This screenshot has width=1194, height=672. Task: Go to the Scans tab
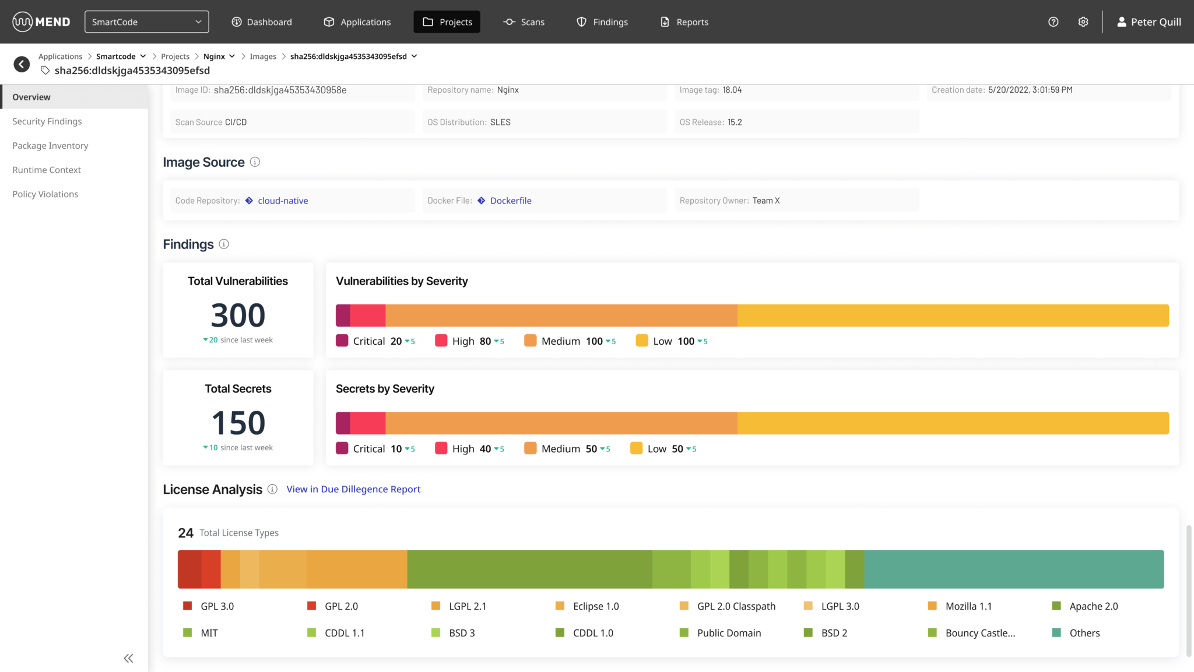524,22
